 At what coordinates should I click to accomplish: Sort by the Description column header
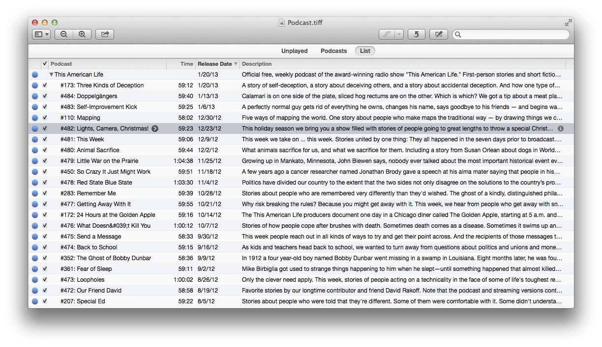(403, 64)
